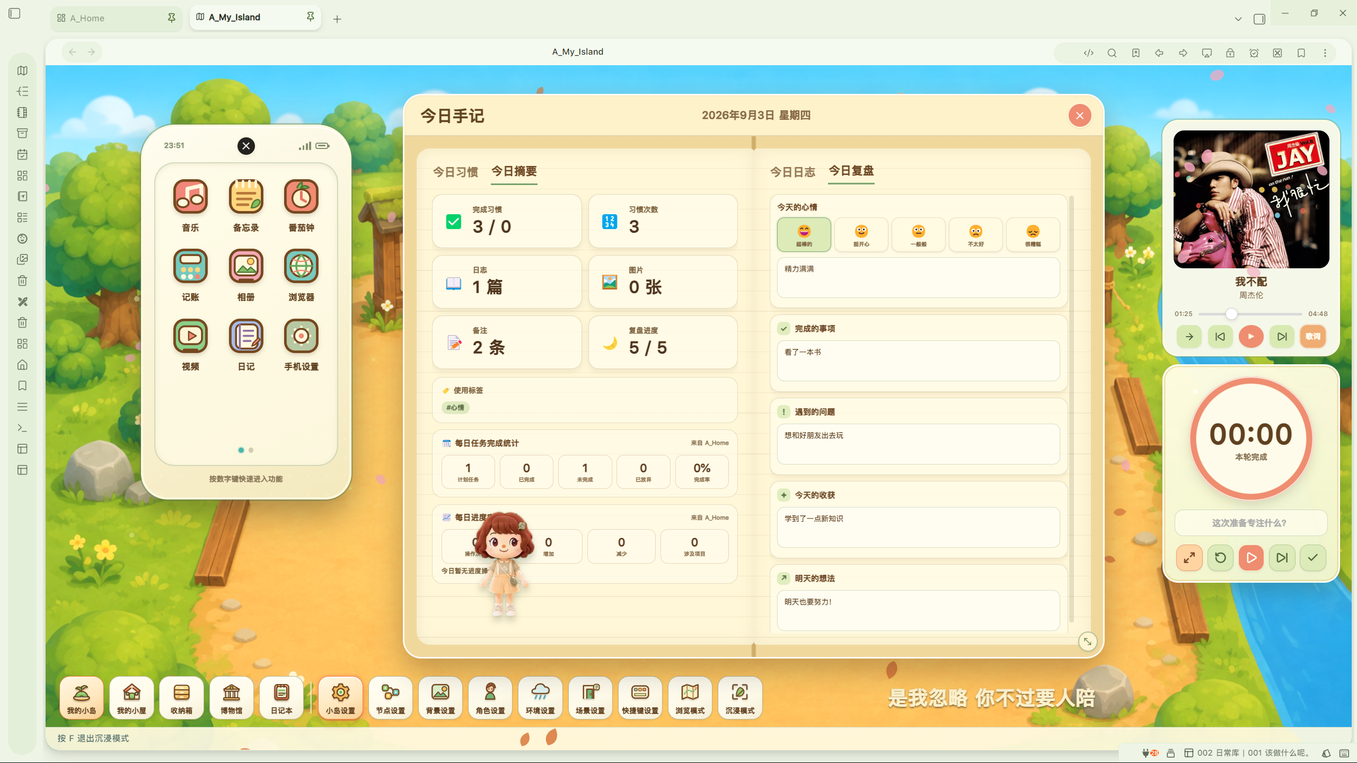Image resolution: width=1357 pixels, height=763 pixels.
Task: Switch to the 今日摘要 tab
Action: point(514,171)
